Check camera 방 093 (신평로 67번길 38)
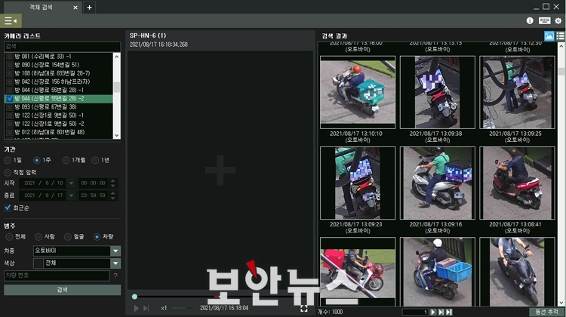 (x=9, y=107)
